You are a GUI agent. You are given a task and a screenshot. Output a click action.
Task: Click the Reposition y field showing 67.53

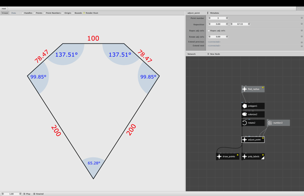click(240, 24)
